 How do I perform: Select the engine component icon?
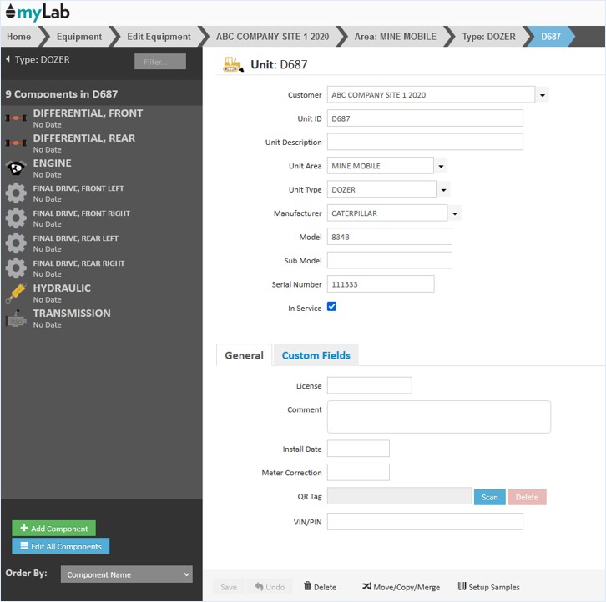(16, 168)
